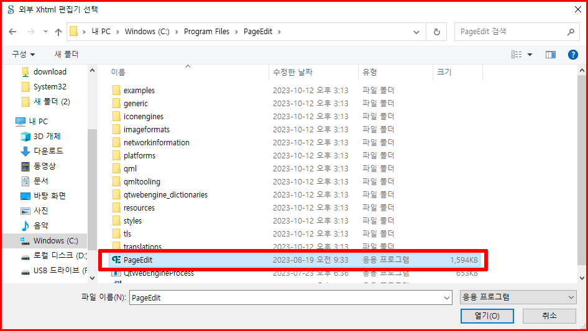Click the 취소 button
Screen dimensions: 588x331
(549, 315)
